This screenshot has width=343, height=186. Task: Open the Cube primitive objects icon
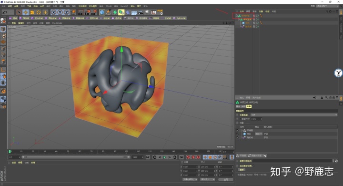point(102,12)
